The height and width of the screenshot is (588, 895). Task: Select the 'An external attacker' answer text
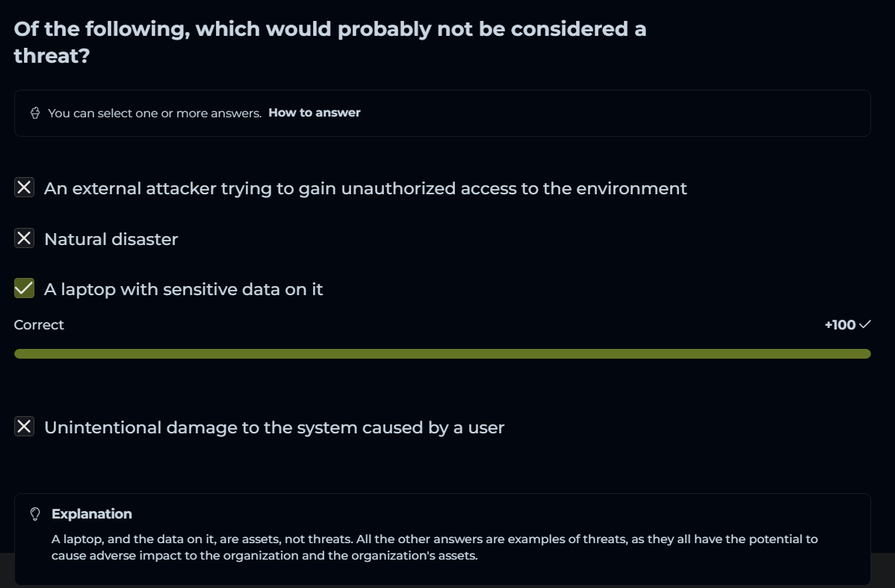point(365,188)
